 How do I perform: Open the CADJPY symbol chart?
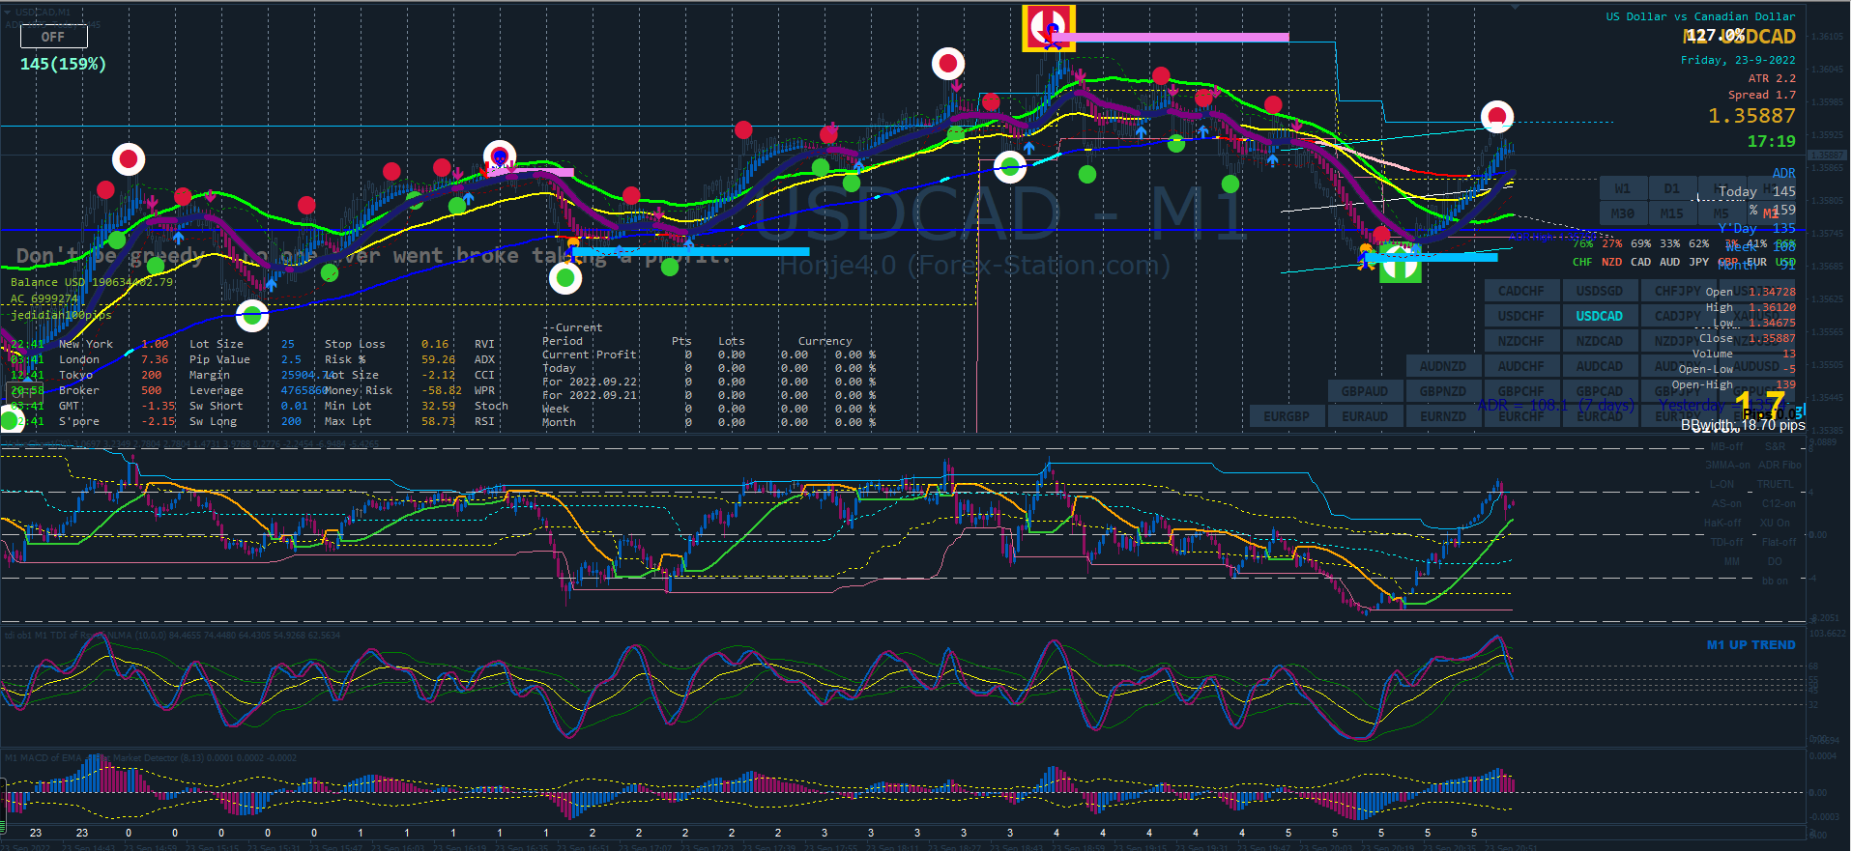(x=1678, y=316)
